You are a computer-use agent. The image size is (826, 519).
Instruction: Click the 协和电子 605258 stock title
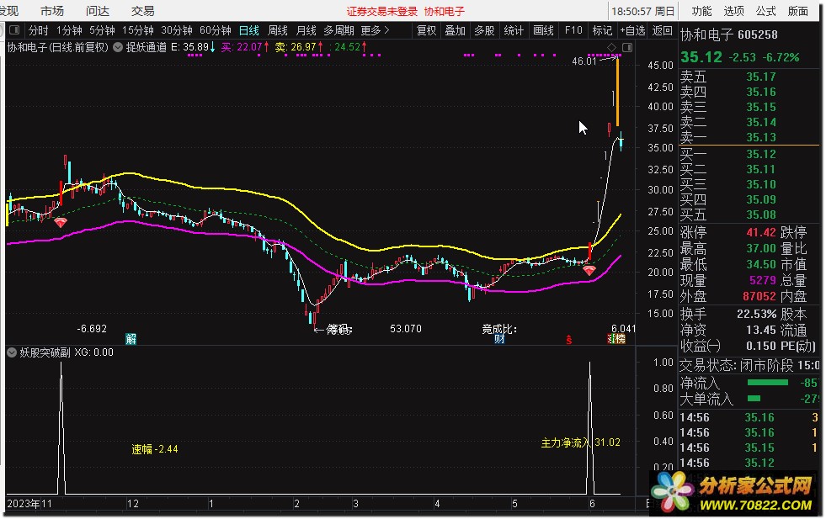point(729,34)
